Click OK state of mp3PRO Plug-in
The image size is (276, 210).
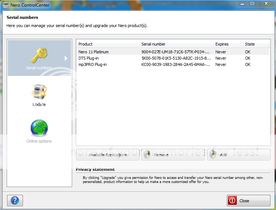point(248,65)
